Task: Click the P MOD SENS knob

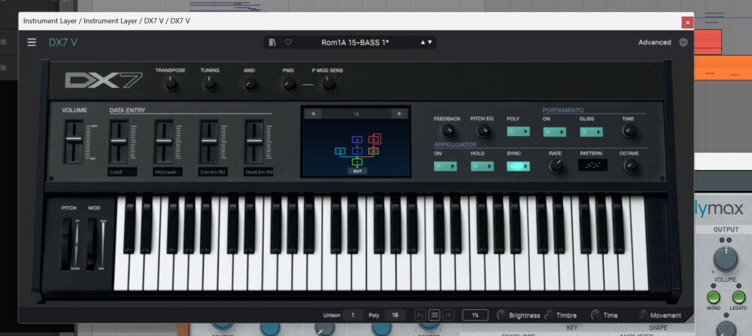Action: [328, 84]
